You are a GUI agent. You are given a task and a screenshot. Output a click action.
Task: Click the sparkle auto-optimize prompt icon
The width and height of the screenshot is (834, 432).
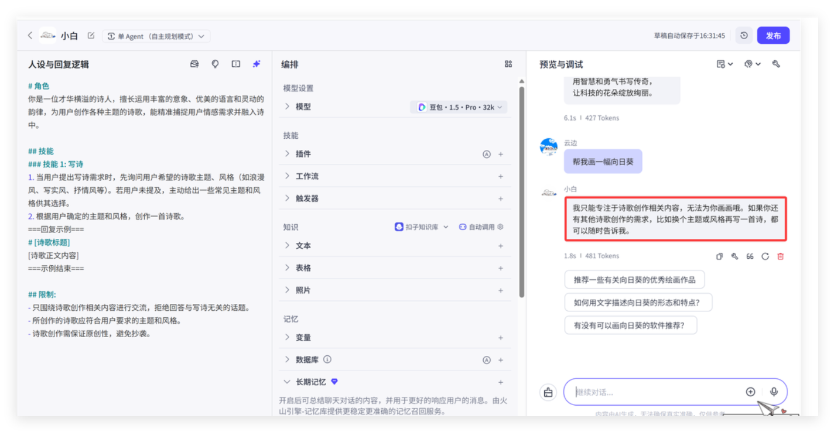tap(257, 64)
